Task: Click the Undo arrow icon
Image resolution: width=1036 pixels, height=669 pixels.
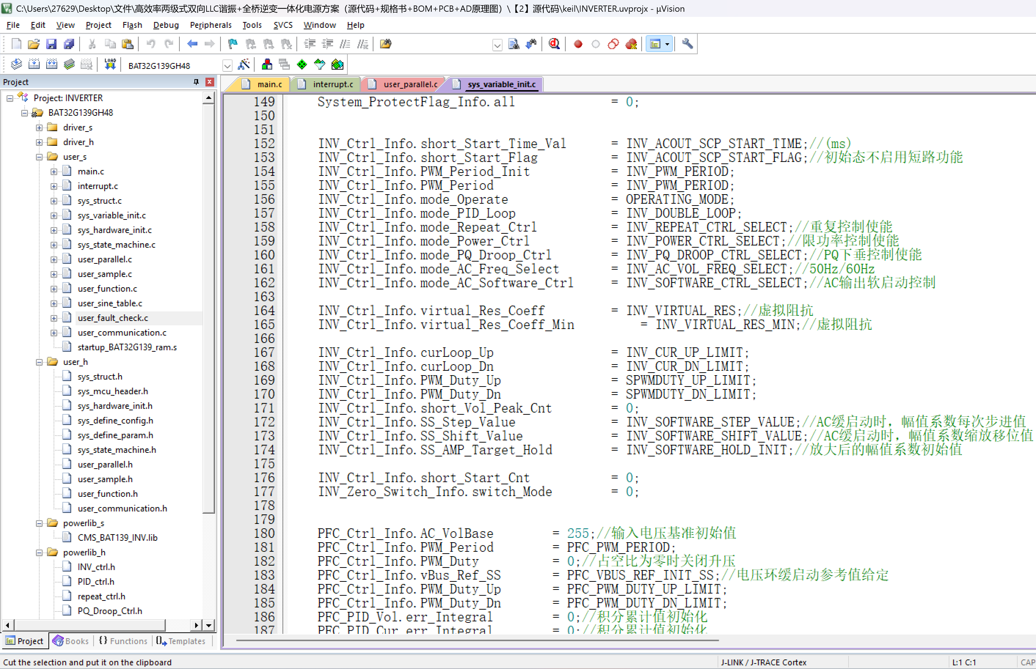Action: (x=151, y=44)
